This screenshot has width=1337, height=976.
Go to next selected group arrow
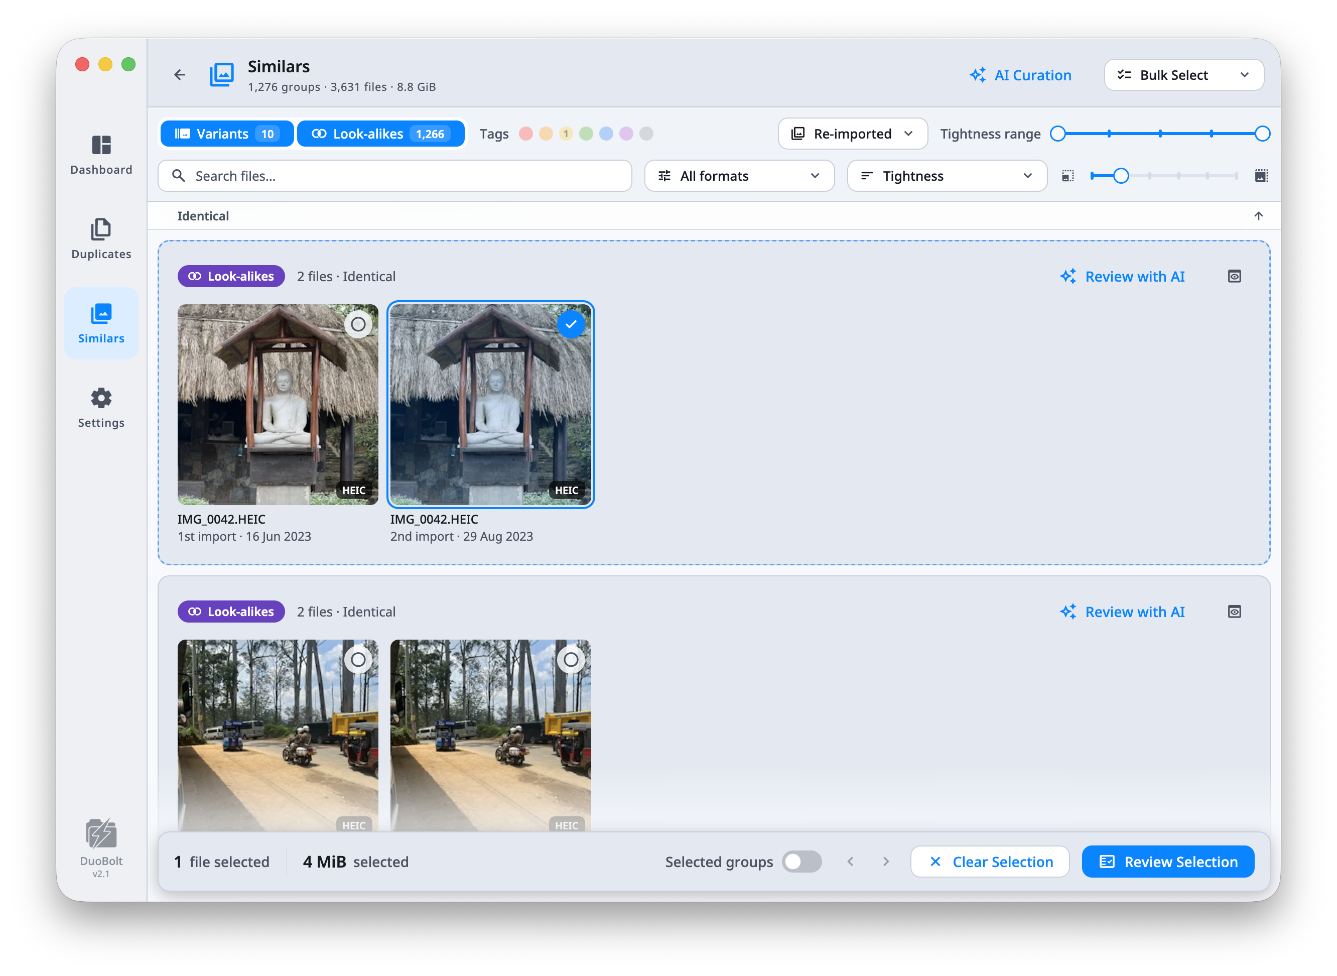[x=886, y=862]
